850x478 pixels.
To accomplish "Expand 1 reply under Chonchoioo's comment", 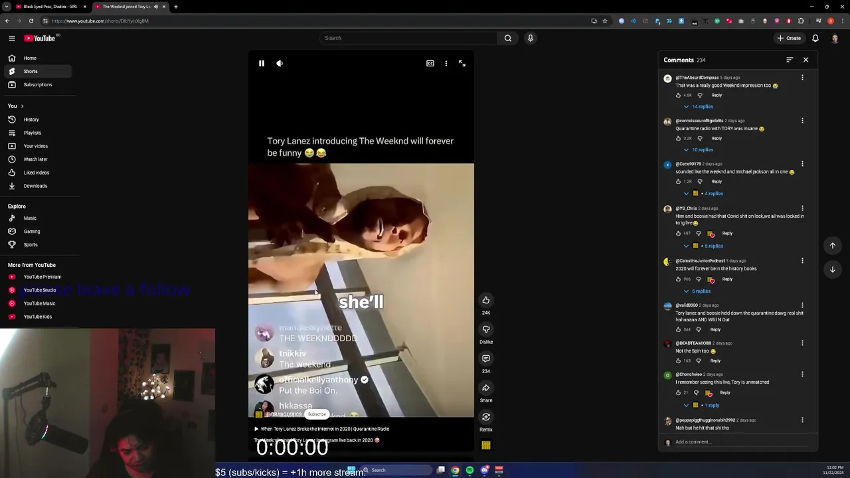I will point(702,405).
